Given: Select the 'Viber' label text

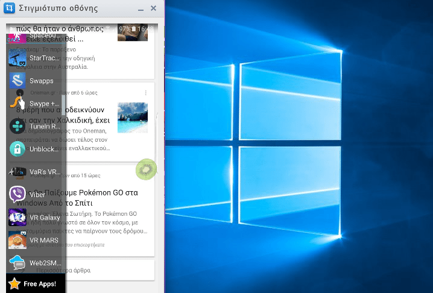Looking at the screenshot, I should [x=37, y=195].
